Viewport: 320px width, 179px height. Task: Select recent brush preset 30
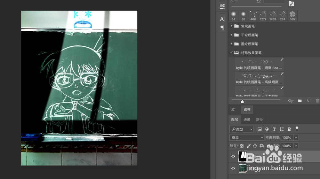[x=243, y=16]
